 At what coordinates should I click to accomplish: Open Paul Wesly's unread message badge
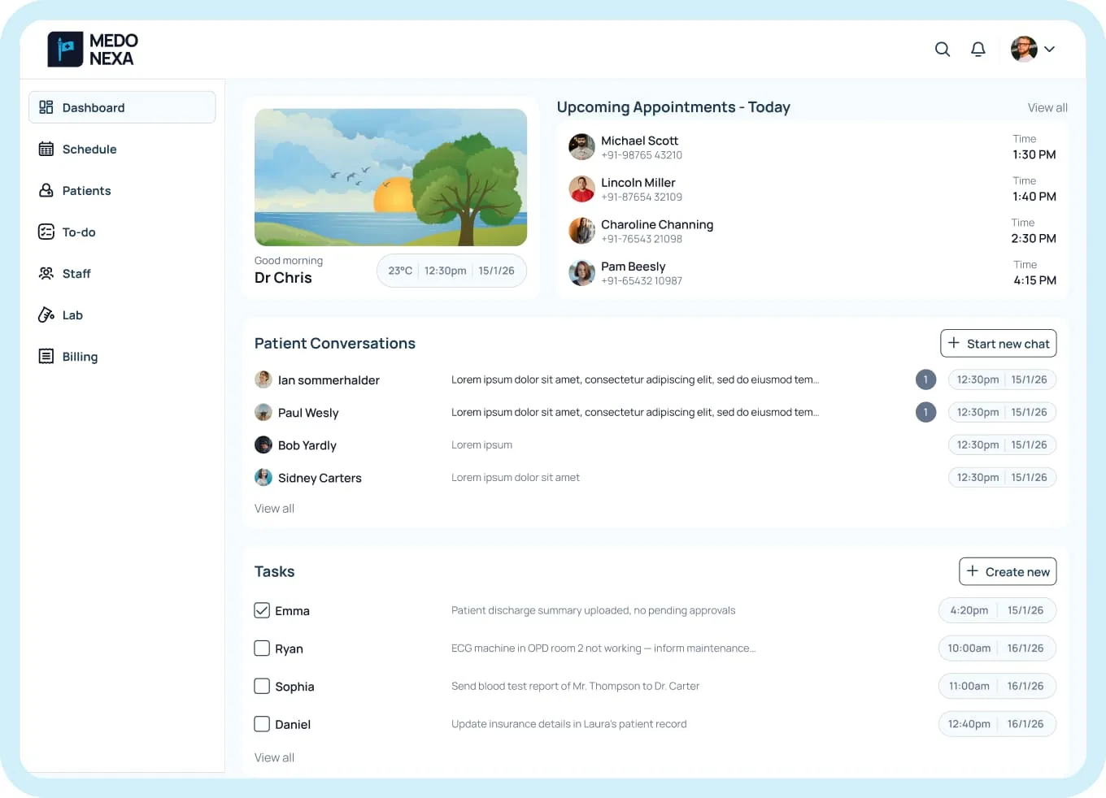pos(925,412)
